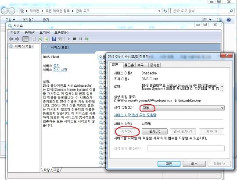Click Explorer window Forward navigation button
This screenshot has width=237, height=180.
[12, 11]
